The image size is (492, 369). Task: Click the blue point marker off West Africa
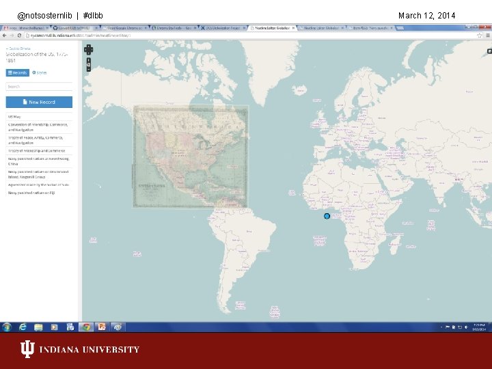327,216
